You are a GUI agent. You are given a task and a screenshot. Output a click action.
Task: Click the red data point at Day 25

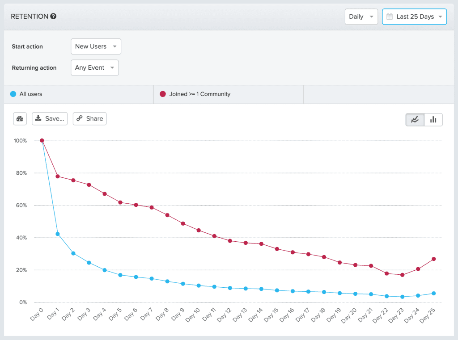coord(433,259)
